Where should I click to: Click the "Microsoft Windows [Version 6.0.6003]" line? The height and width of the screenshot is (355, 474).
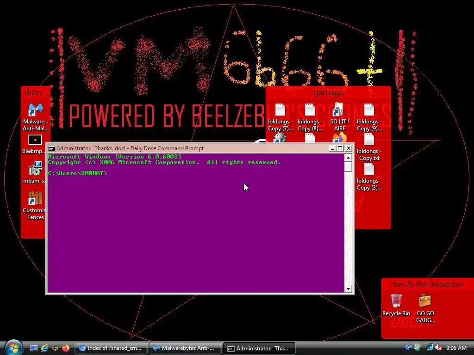[115, 156]
